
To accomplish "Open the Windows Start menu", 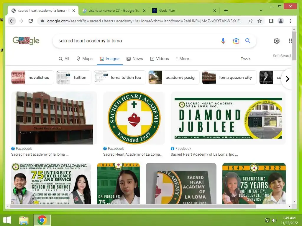I will (7, 220).
